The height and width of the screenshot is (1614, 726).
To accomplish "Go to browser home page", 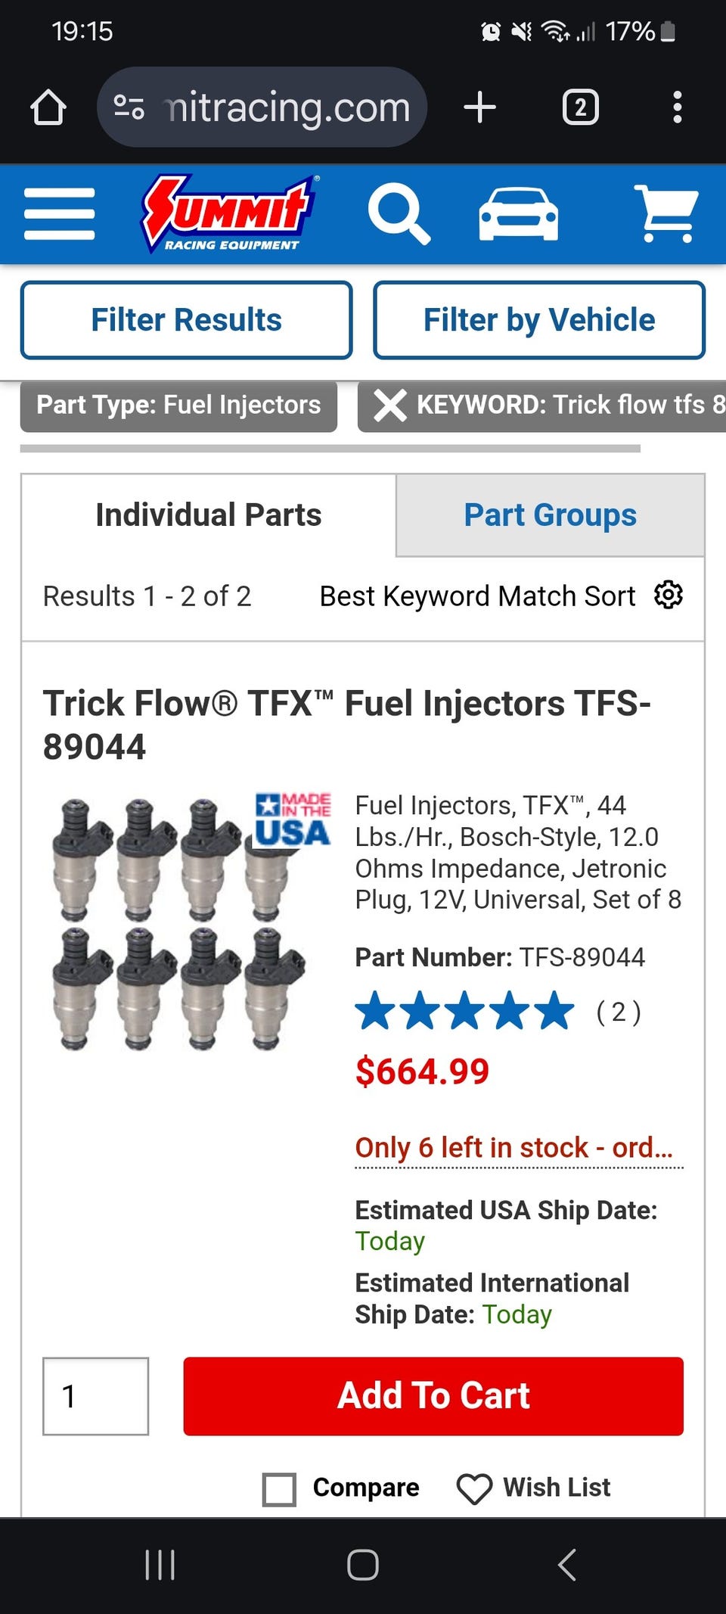I will pyautogui.click(x=48, y=107).
